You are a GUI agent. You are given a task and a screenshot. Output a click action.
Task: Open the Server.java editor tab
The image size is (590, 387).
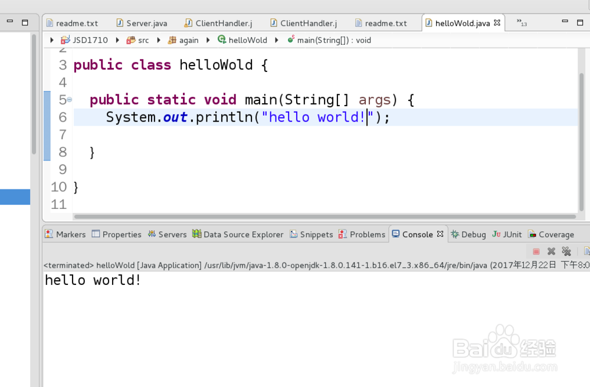pyautogui.click(x=142, y=24)
